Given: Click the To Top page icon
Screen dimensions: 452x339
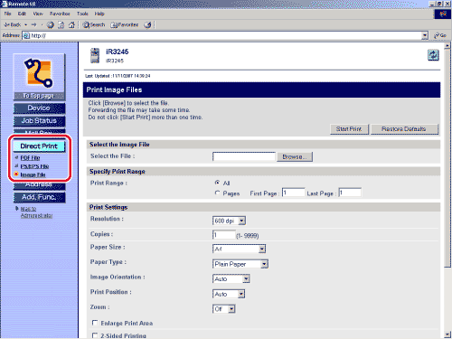Looking at the screenshot, I should [x=39, y=77].
